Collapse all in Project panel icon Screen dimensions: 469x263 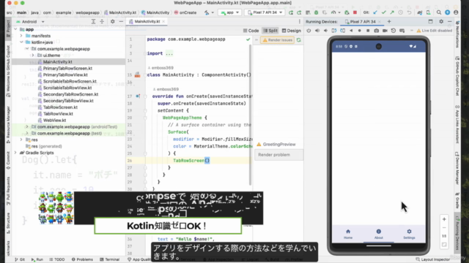click(102, 21)
